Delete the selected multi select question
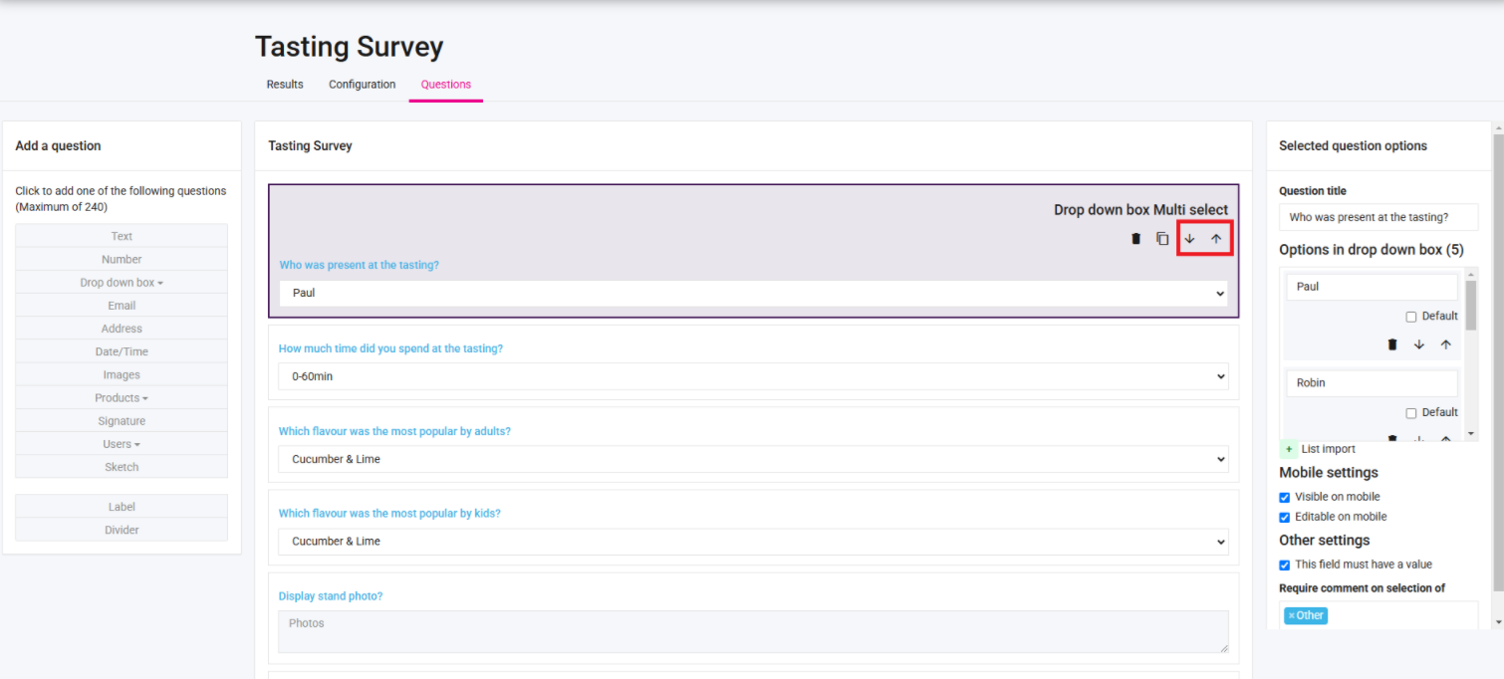Screen dimensions: 1504x679 point(1135,239)
